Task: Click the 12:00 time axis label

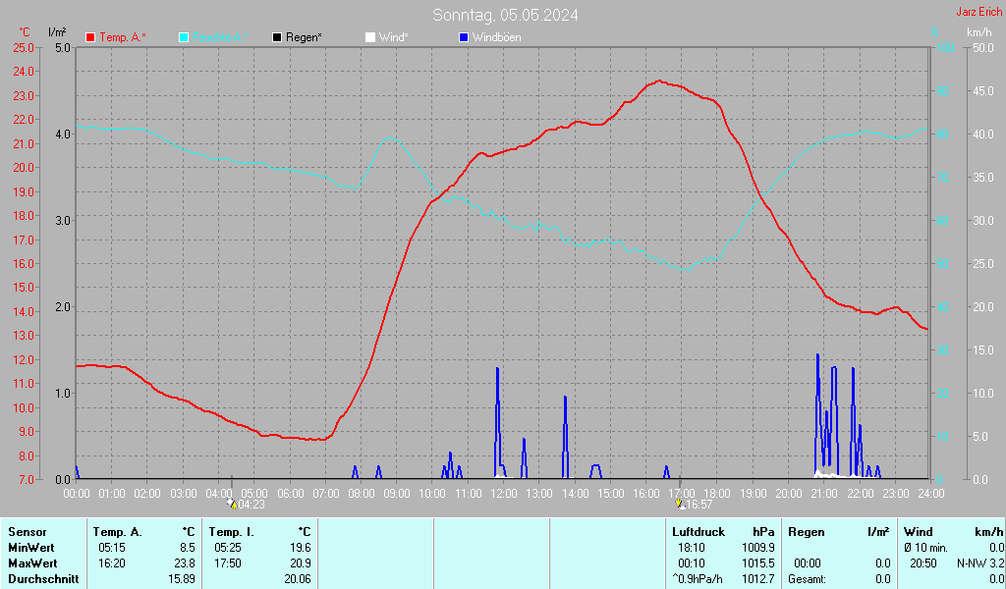Action: (504, 494)
